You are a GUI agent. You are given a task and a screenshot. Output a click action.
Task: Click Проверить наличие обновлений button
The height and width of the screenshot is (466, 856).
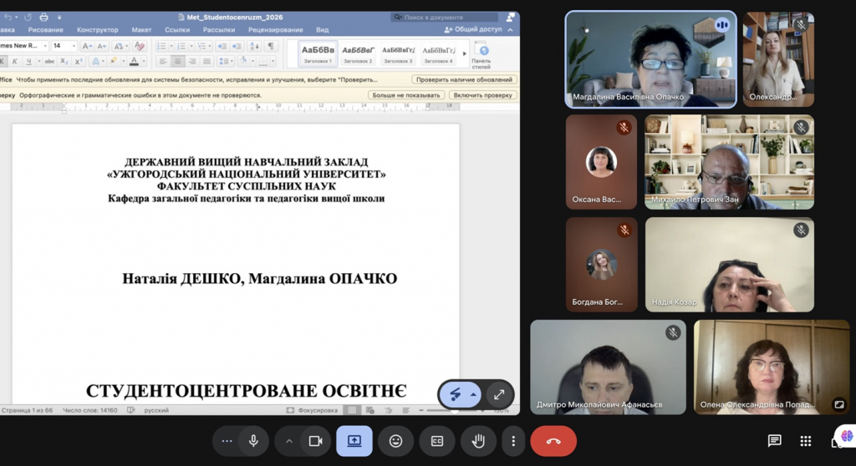tap(464, 79)
